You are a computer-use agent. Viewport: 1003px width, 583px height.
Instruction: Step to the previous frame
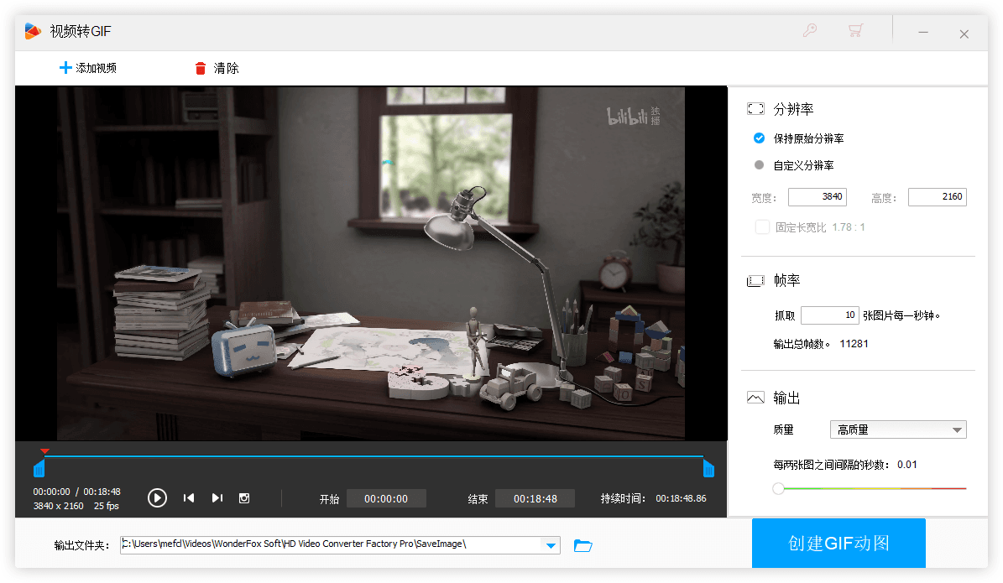click(x=189, y=498)
